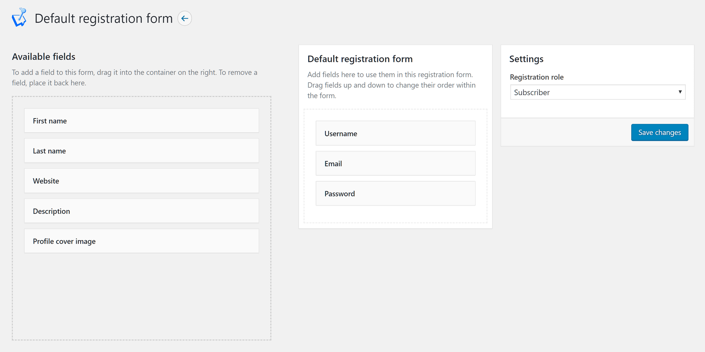The width and height of the screenshot is (705, 352).
Task: Click the 'Add fields here to use them' description
Action: (x=391, y=85)
